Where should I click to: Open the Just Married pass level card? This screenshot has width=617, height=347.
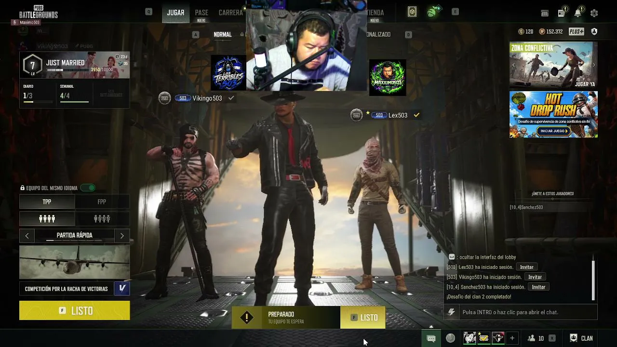pyautogui.click(x=75, y=65)
